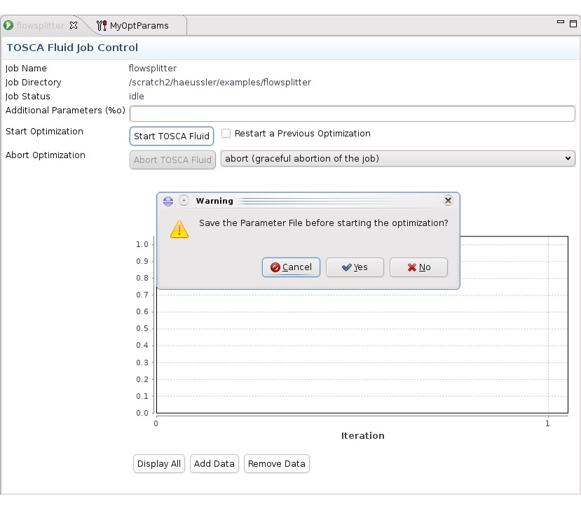
Task: Minimize the editor panel
Action: click(x=560, y=22)
